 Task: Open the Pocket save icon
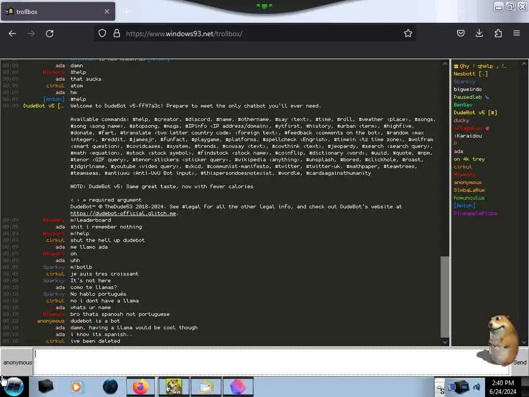pos(460,33)
